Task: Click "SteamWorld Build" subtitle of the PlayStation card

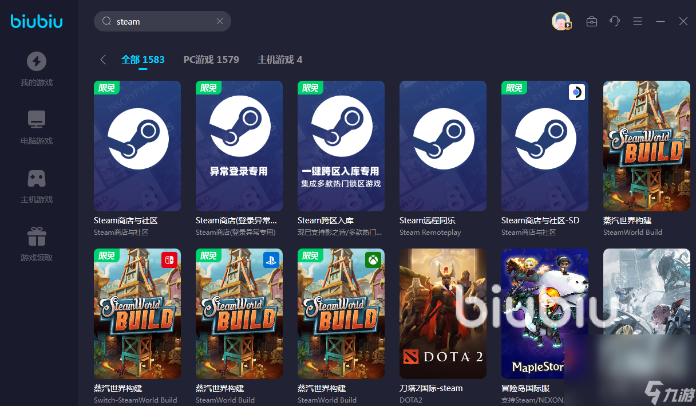Action: click(225, 400)
